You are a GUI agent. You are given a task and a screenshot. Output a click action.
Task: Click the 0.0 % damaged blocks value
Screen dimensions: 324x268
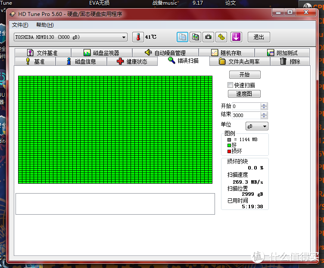[x=255, y=168]
